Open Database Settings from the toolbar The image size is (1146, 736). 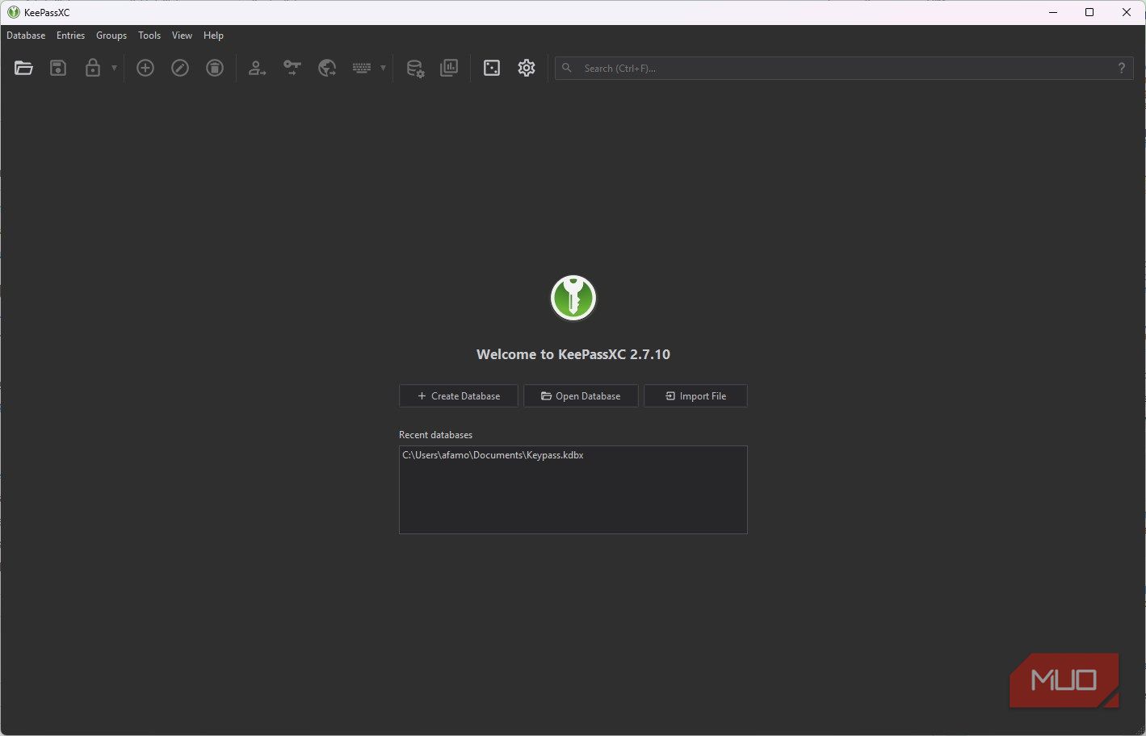click(x=415, y=69)
